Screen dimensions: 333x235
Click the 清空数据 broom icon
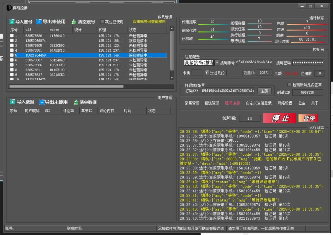(76, 102)
